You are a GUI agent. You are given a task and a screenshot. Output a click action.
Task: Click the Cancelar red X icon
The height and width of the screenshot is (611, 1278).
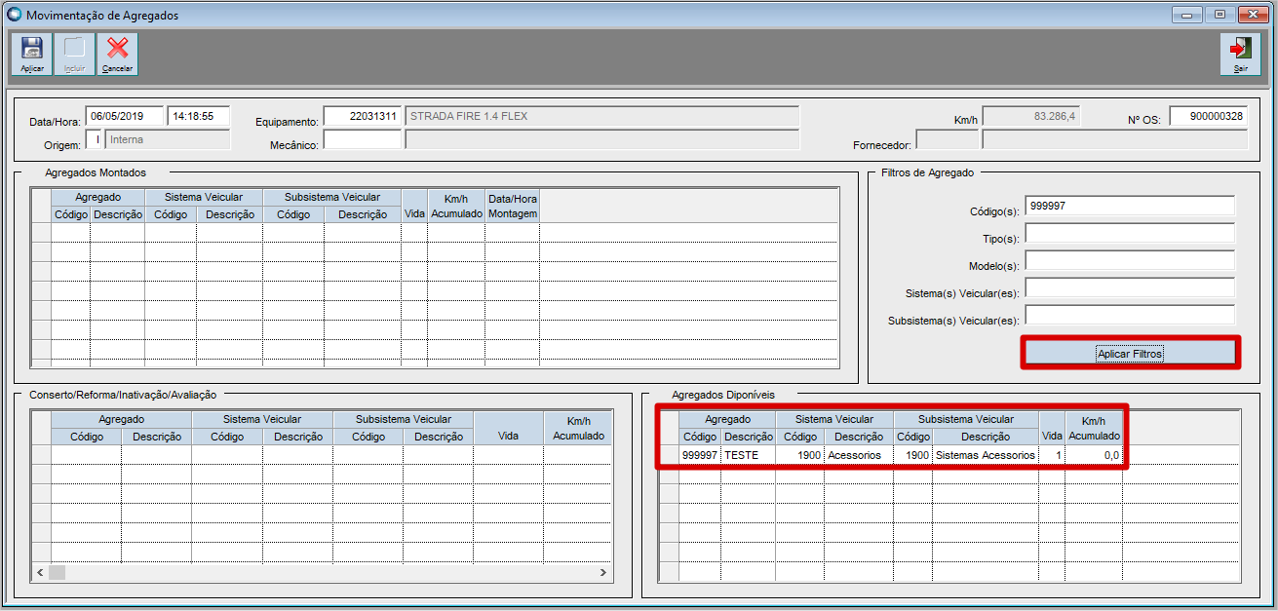pyautogui.click(x=118, y=54)
